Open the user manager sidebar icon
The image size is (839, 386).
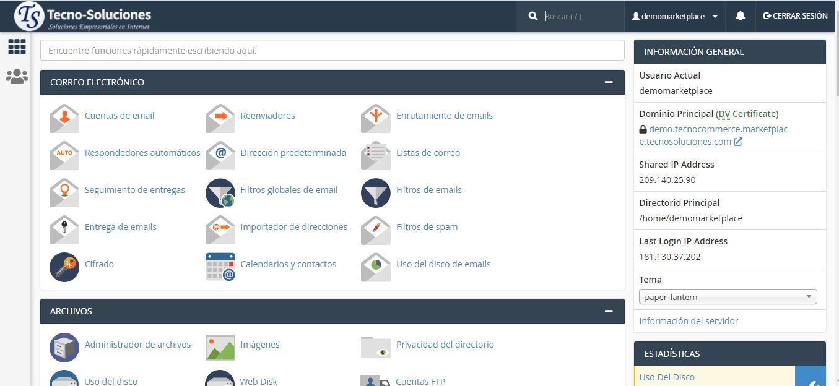pos(17,77)
